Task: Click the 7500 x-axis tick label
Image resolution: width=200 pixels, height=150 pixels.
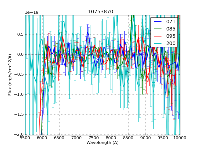Action: coord(94,138)
